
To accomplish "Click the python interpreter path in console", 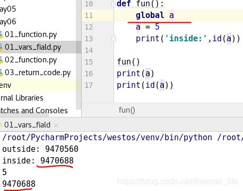I will pyautogui.click(x=107, y=138).
